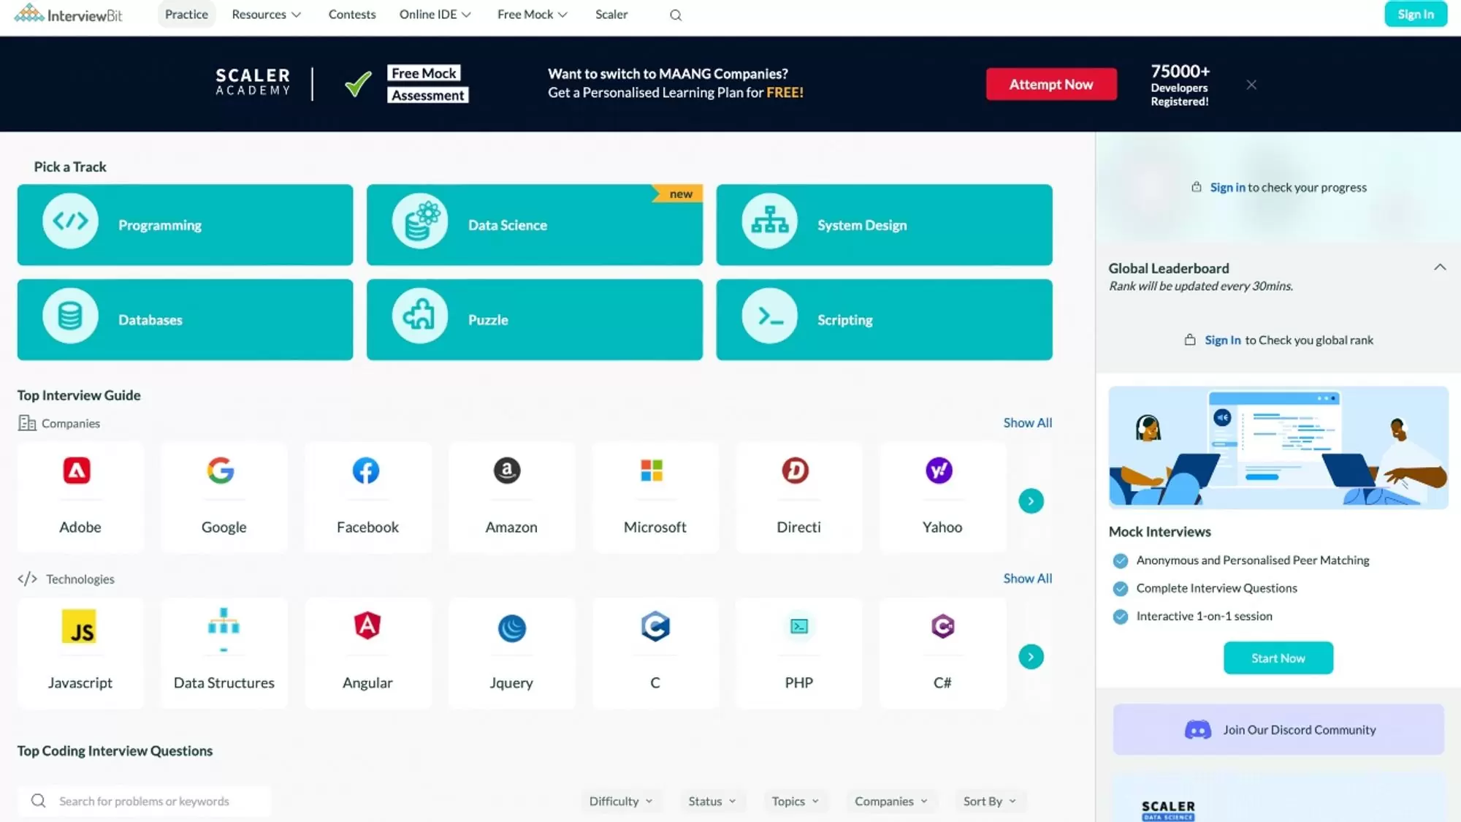Go to the Practice tab
1461x822 pixels.
(186, 15)
